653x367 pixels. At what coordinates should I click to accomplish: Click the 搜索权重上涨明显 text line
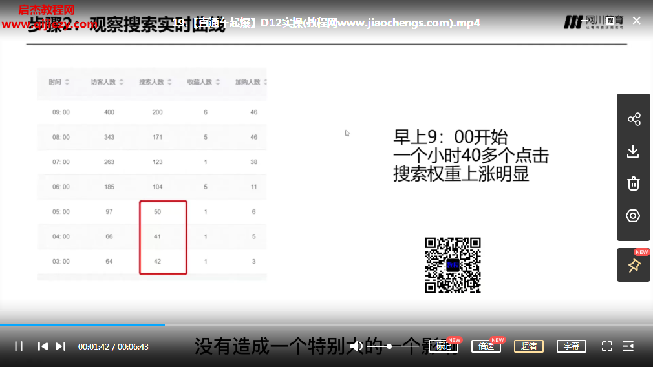[461, 174]
